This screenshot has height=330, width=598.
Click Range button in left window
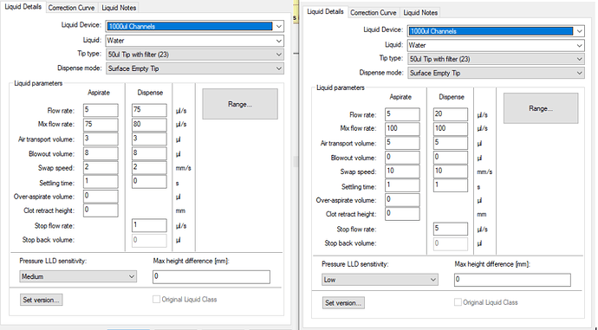pos(240,104)
